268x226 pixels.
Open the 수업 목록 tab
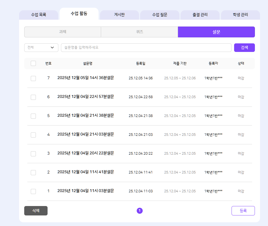point(38,15)
